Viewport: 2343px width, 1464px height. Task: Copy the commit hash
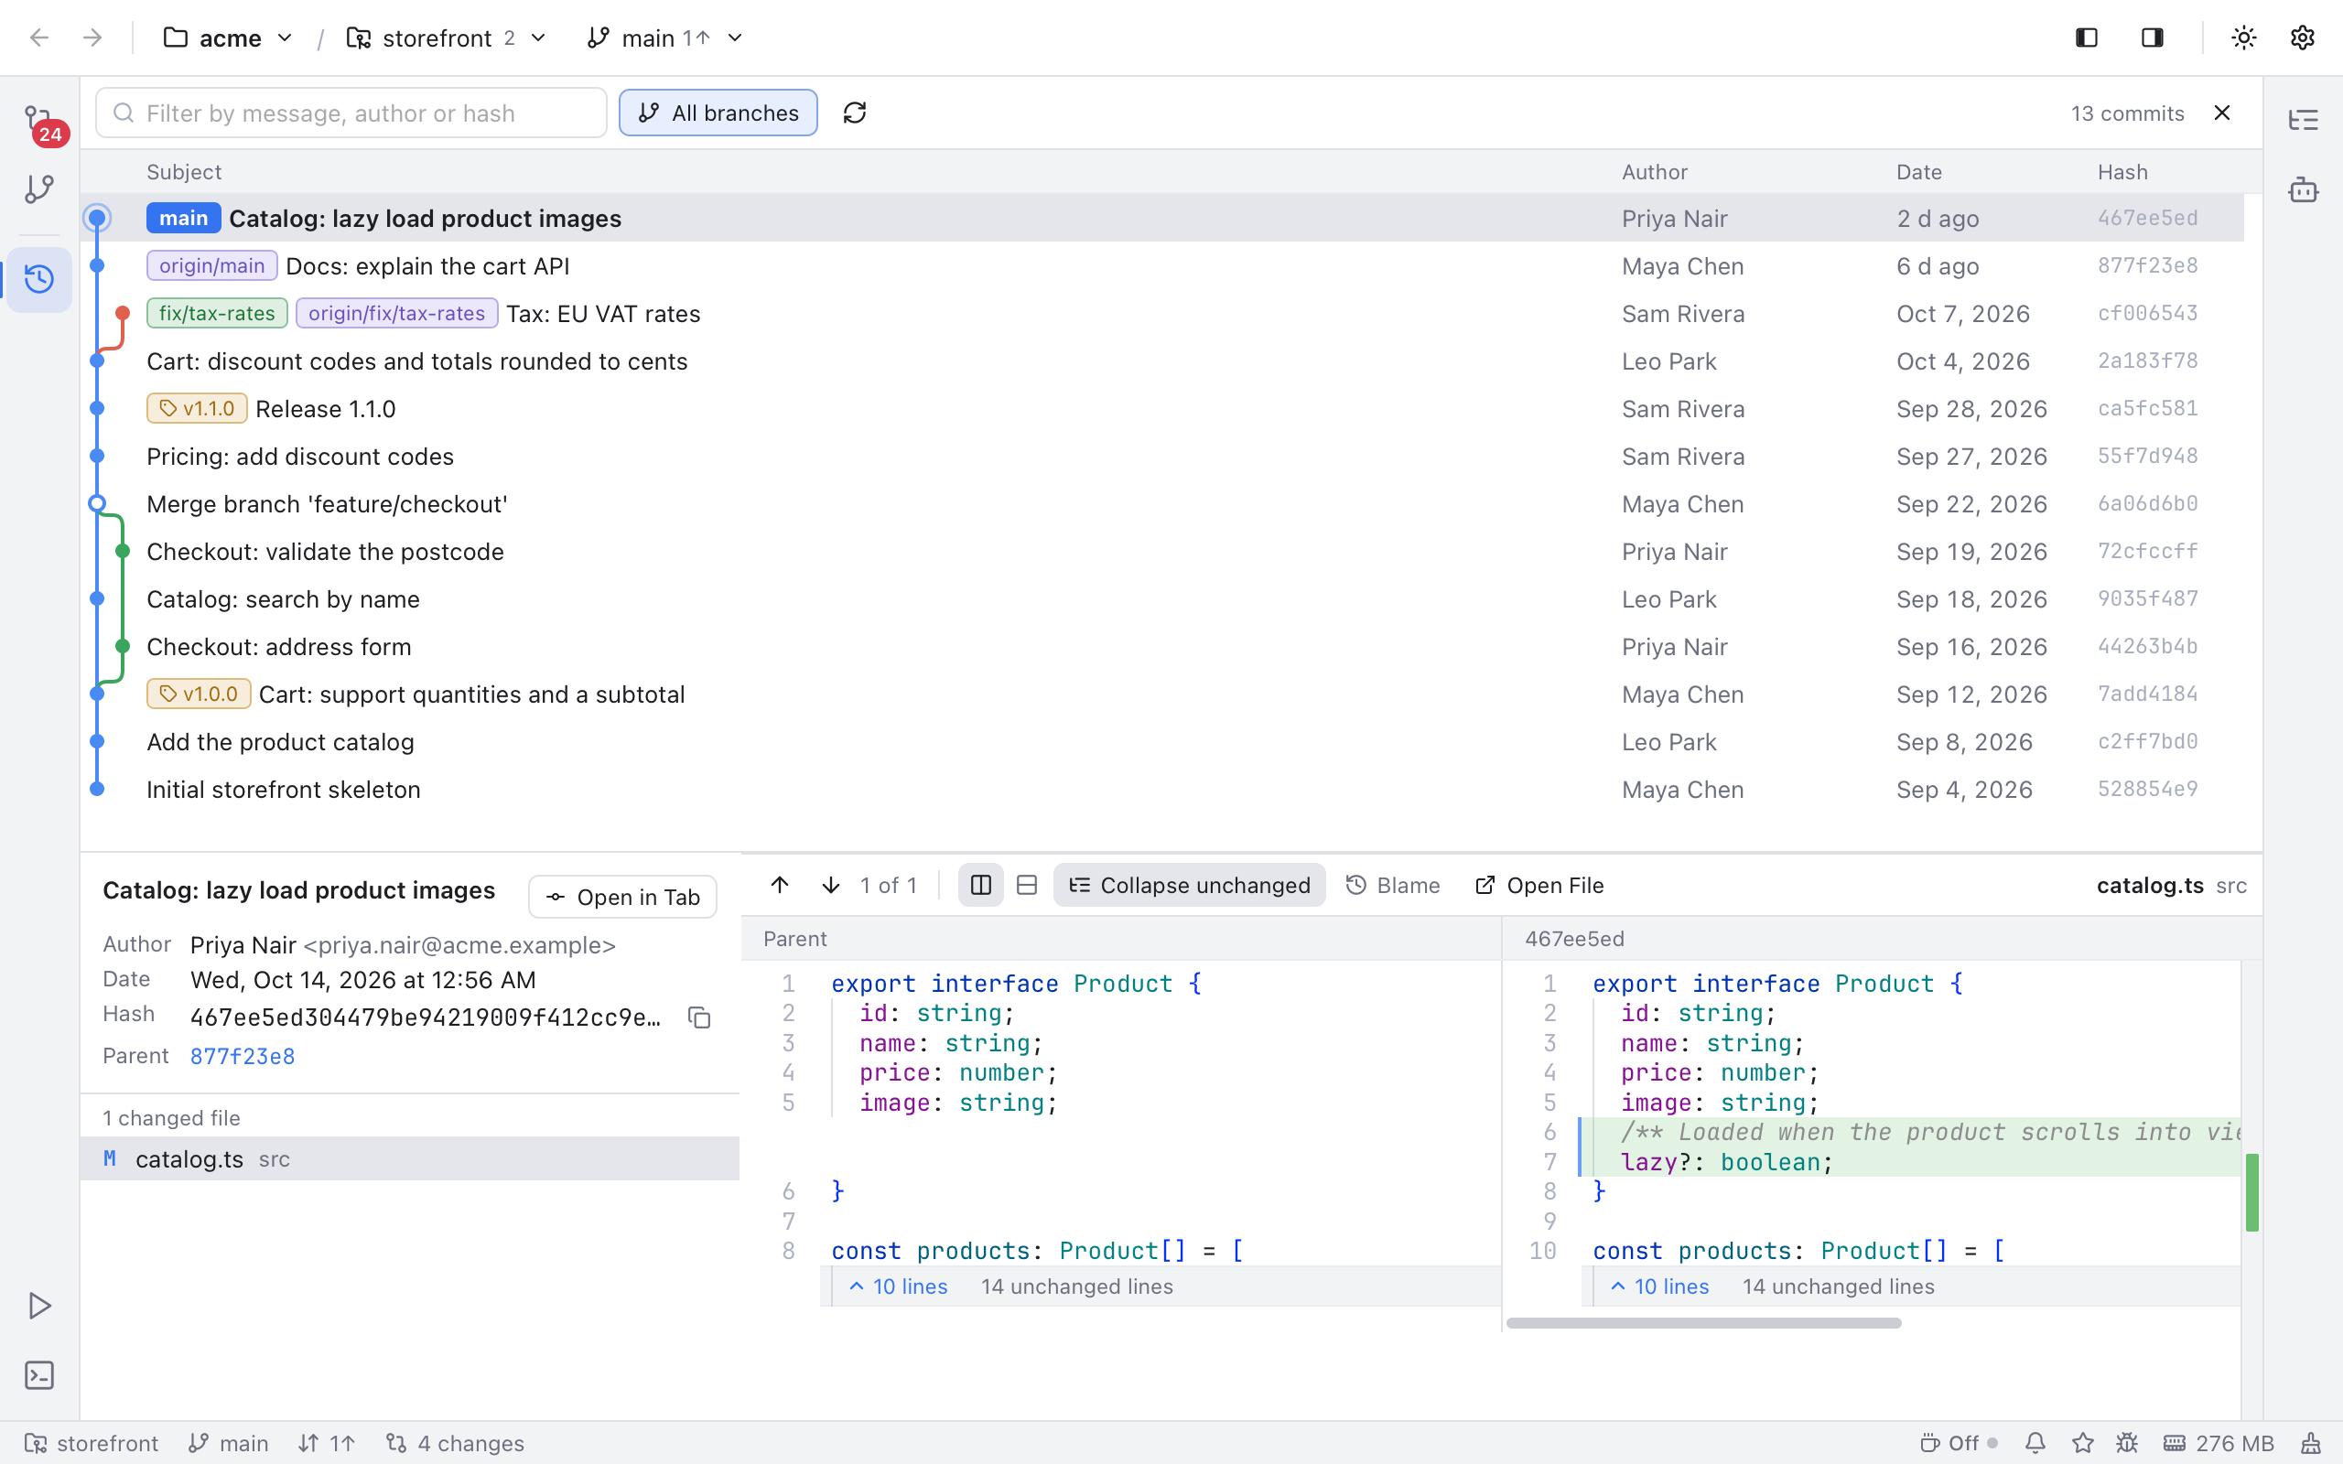tap(699, 1017)
